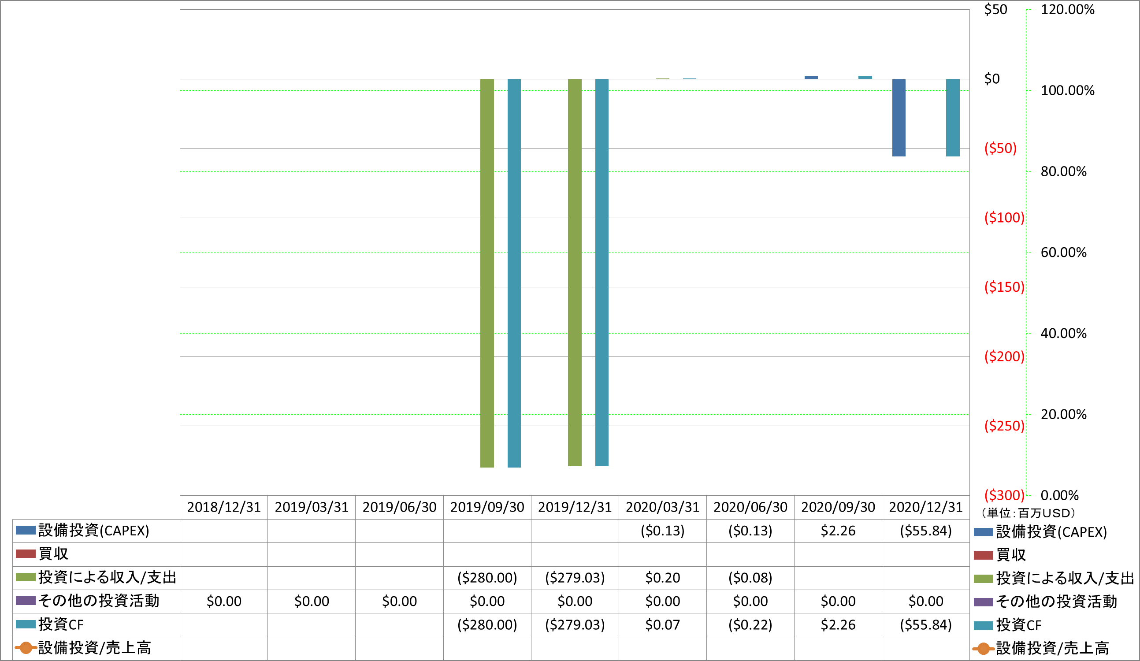Click the 投資による収入/支出 ($280.00) cell

pyautogui.click(x=487, y=578)
